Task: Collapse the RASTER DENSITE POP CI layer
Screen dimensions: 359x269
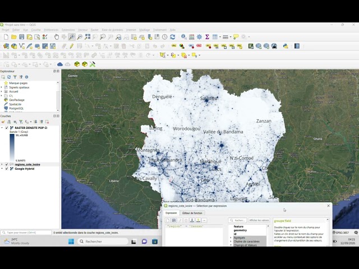Action: click(2, 128)
